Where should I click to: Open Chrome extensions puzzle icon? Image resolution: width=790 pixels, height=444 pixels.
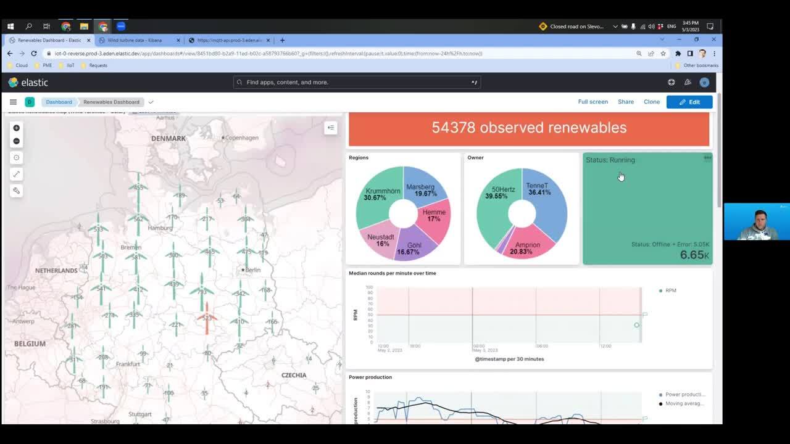tap(678, 54)
